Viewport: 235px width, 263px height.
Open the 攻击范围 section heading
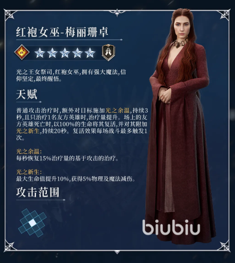[38, 192]
